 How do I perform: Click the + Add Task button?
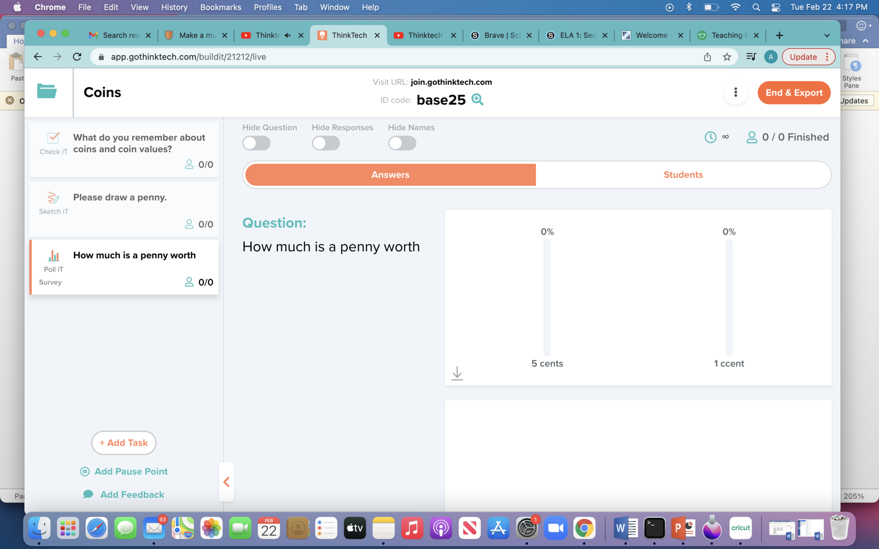pyautogui.click(x=124, y=443)
